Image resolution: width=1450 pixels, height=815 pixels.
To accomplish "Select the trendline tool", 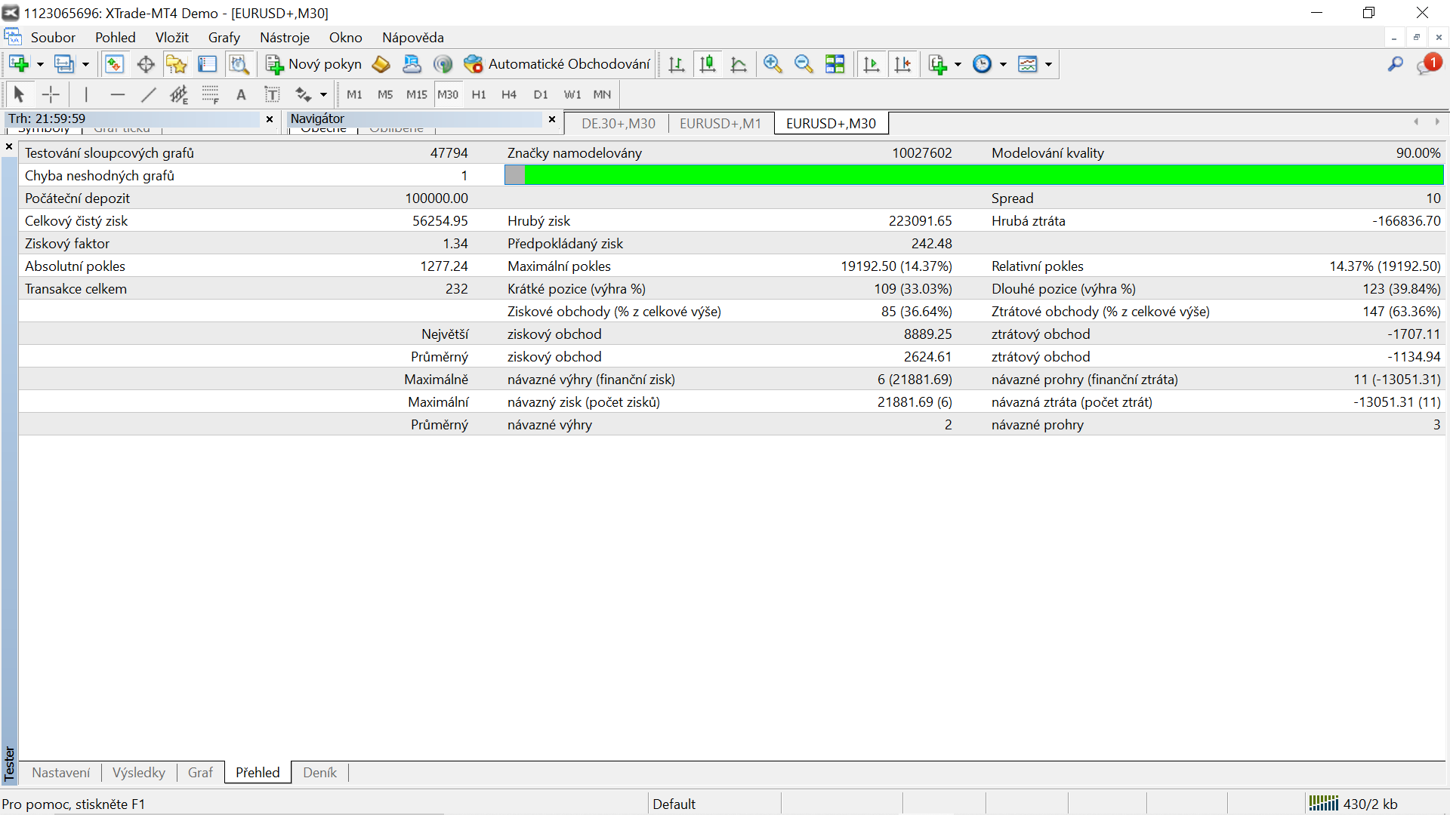I will click(x=148, y=94).
